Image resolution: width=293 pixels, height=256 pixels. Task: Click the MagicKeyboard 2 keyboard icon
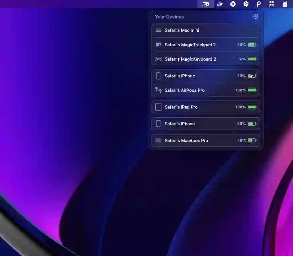(158, 59)
